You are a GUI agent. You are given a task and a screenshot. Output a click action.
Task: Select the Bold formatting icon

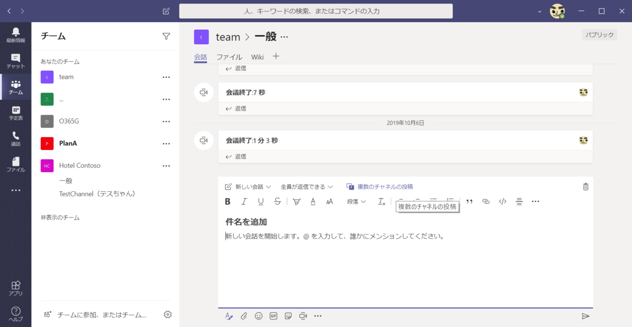pos(228,201)
